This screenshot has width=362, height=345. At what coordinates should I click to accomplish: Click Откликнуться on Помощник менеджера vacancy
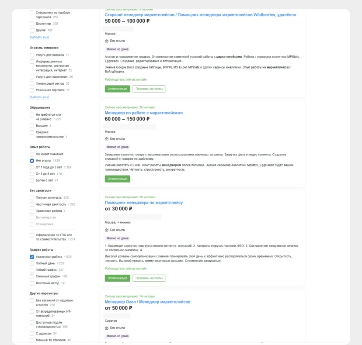118,278
